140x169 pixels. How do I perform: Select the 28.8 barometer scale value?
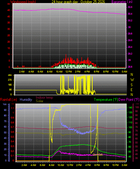(x=130, y=67)
